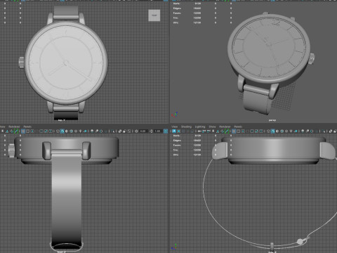Toggle shadows icon in front view toolbar

click(86, 131)
